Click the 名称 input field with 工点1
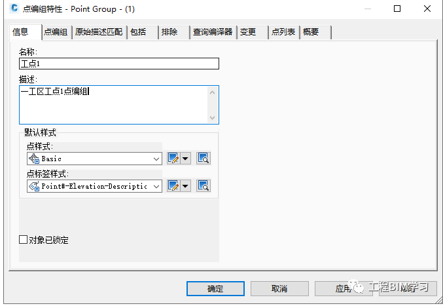443x306 pixels. pos(119,64)
